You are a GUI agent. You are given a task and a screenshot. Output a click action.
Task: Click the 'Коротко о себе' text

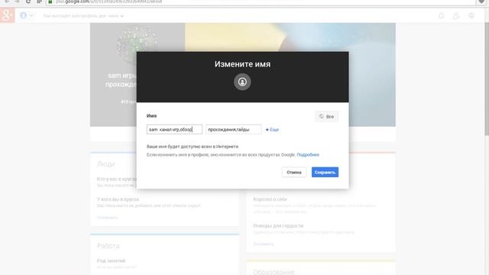pyautogui.click(x=270, y=199)
